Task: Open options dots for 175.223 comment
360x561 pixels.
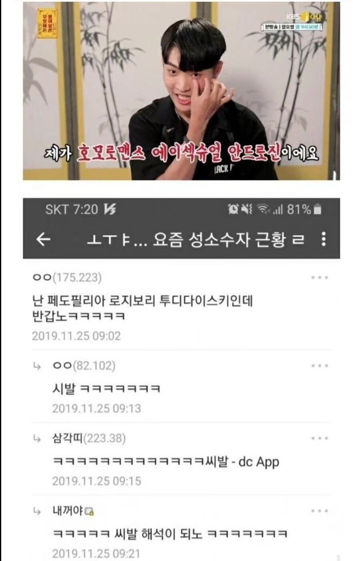Action: tap(319, 277)
